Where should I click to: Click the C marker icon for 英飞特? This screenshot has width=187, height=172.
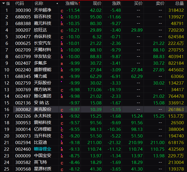pos(62,163)
